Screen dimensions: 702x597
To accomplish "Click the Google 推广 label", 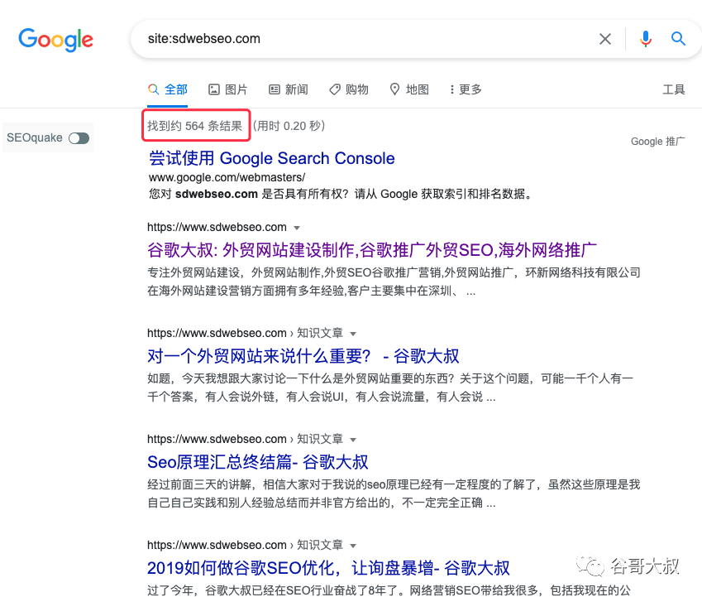I will [657, 142].
